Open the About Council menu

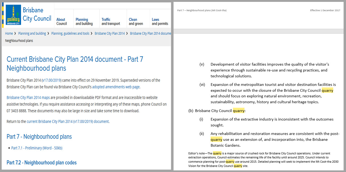tap(62, 22)
